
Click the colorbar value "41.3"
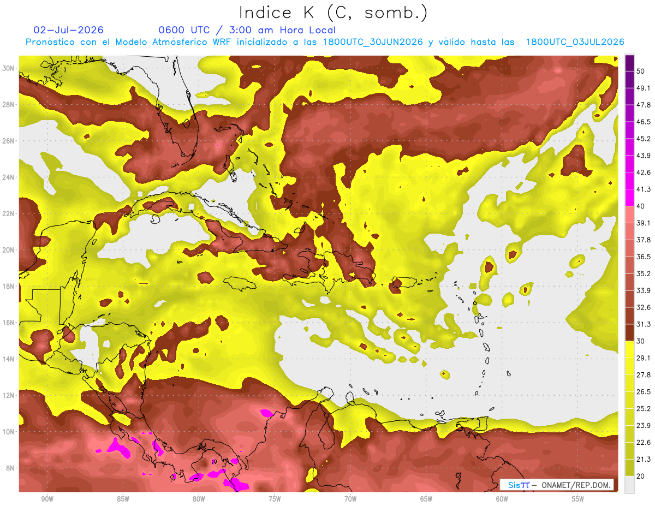pos(644,189)
